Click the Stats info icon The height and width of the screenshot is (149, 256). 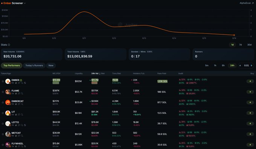9,45
